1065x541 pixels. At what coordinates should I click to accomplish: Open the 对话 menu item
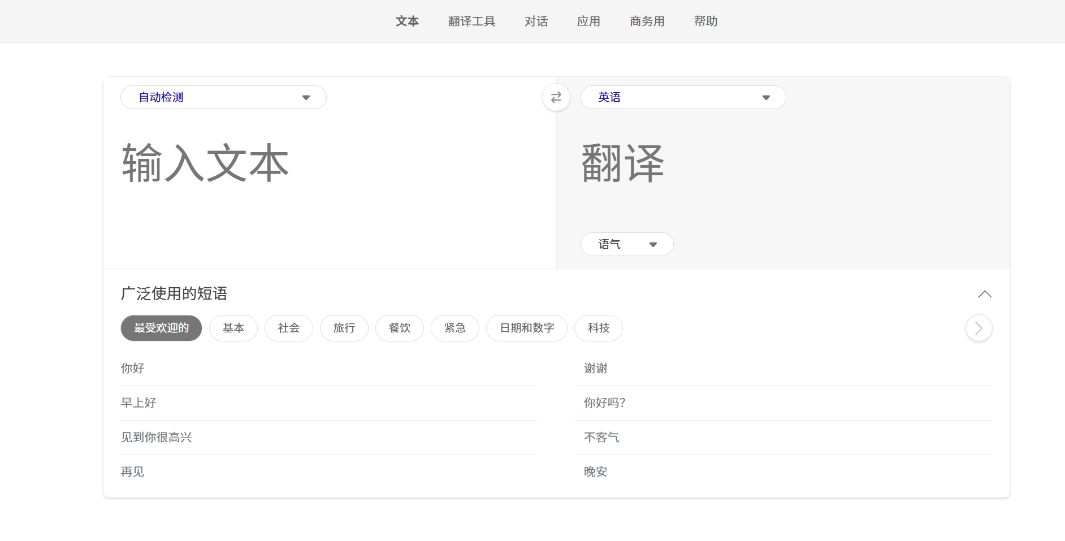[536, 21]
